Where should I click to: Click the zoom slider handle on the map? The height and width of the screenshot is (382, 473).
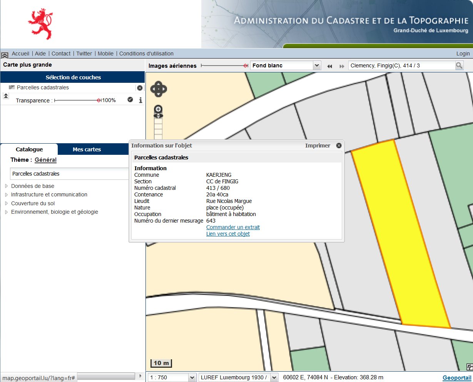tap(158, 116)
